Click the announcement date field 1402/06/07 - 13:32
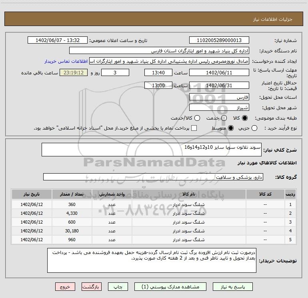The width and height of the screenshot is (308, 298). (x=58, y=40)
